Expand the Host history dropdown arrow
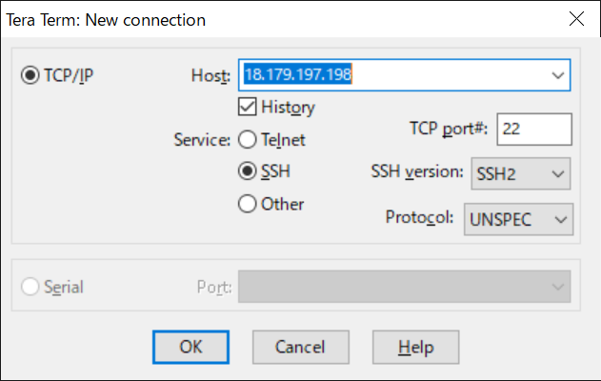Viewport: 601px width, 381px height. (558, 75)
